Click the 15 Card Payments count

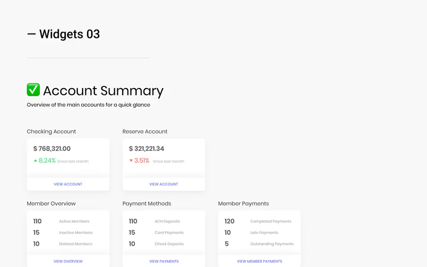click(x=132, y=233)
